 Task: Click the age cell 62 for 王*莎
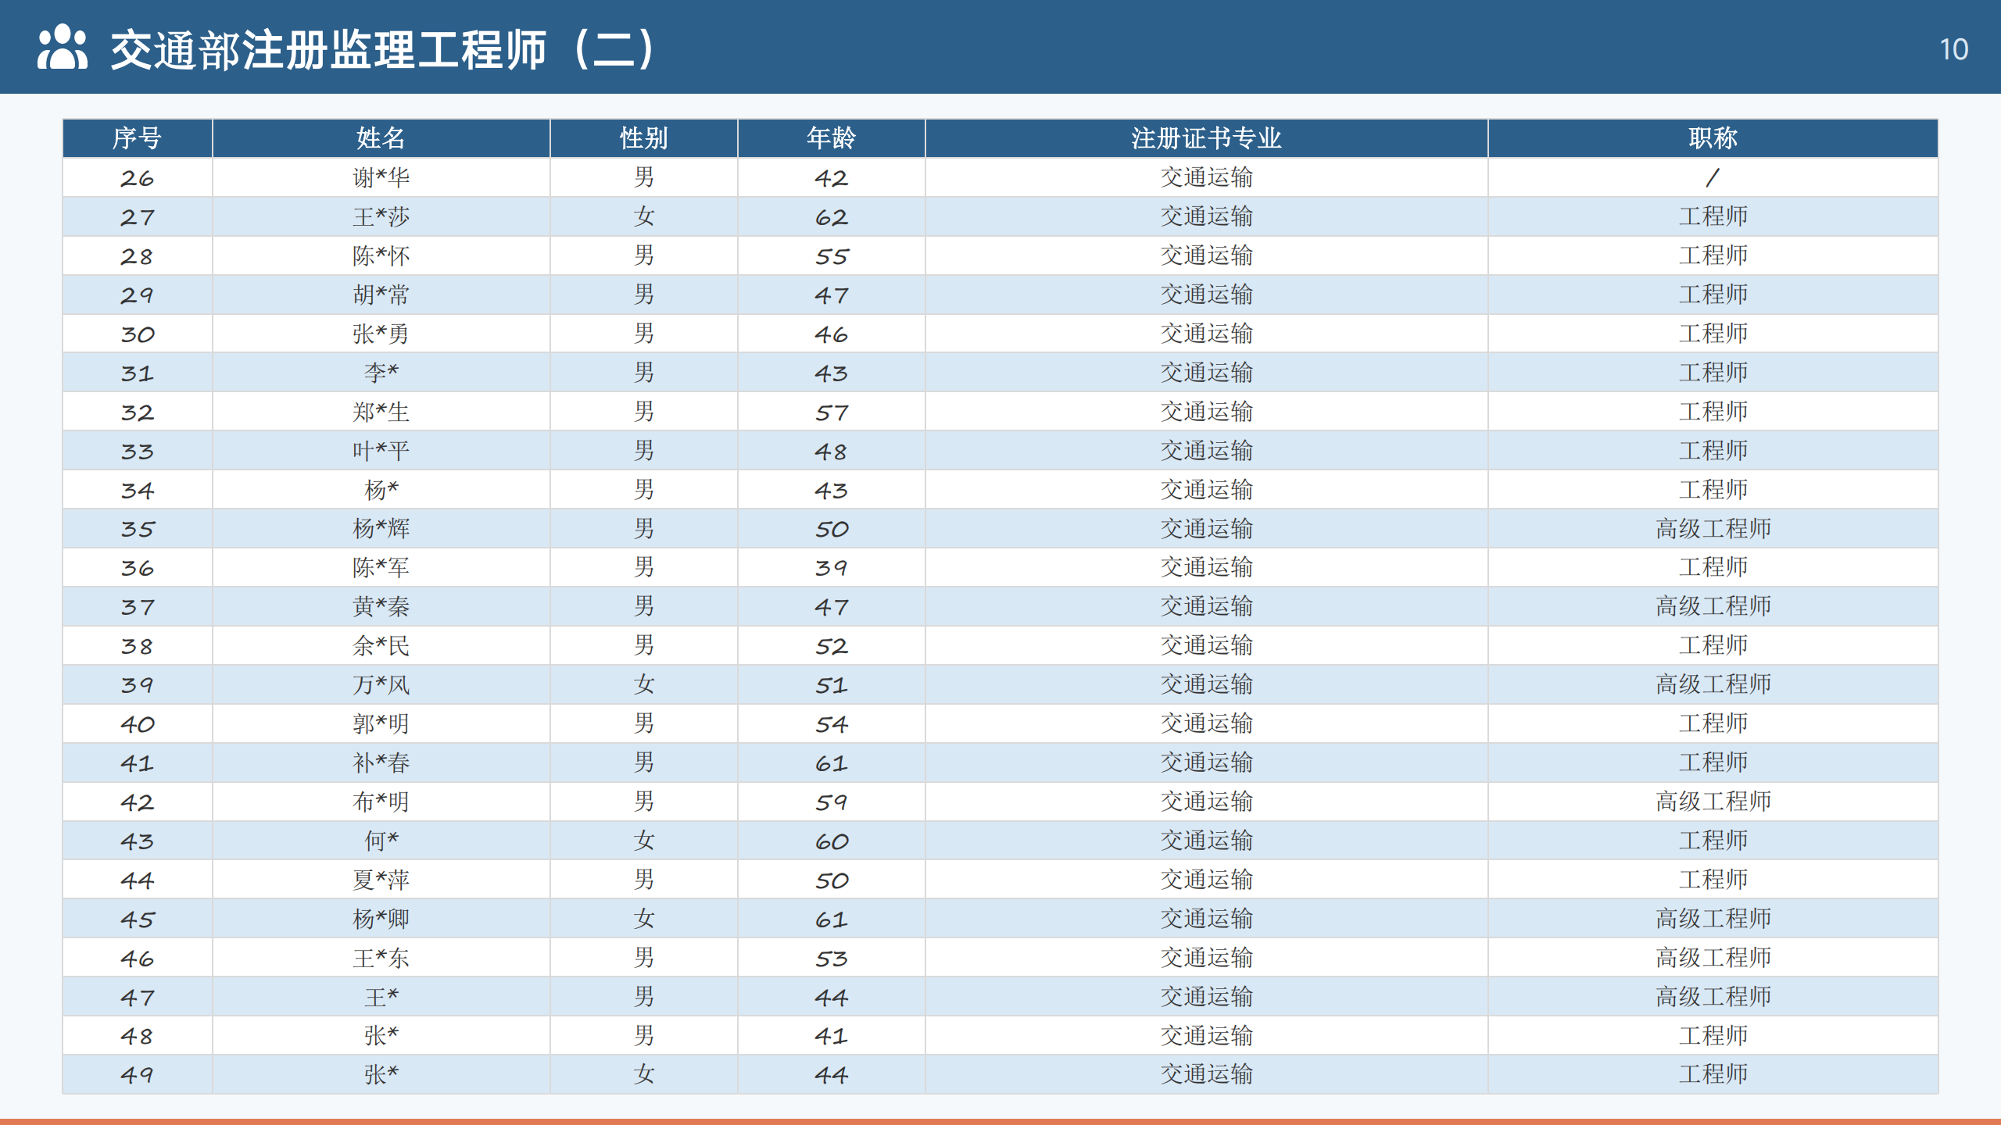pos(832,216)
